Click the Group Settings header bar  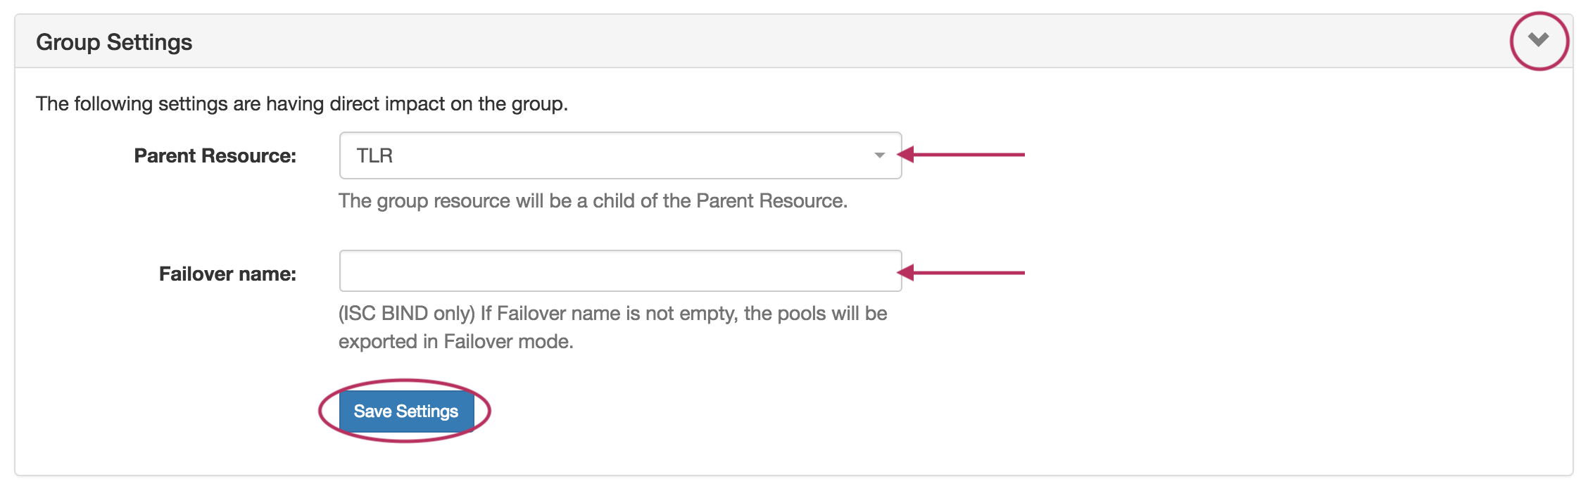[x=774, y=42]
